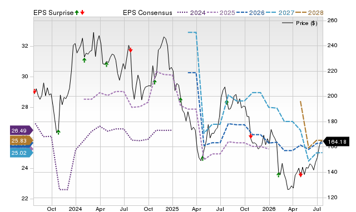
Task: Click the purple 26.49 value tag
Action: 22,130
